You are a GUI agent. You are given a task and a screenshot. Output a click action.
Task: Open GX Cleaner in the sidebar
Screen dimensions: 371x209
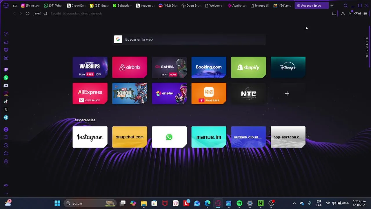6,42
